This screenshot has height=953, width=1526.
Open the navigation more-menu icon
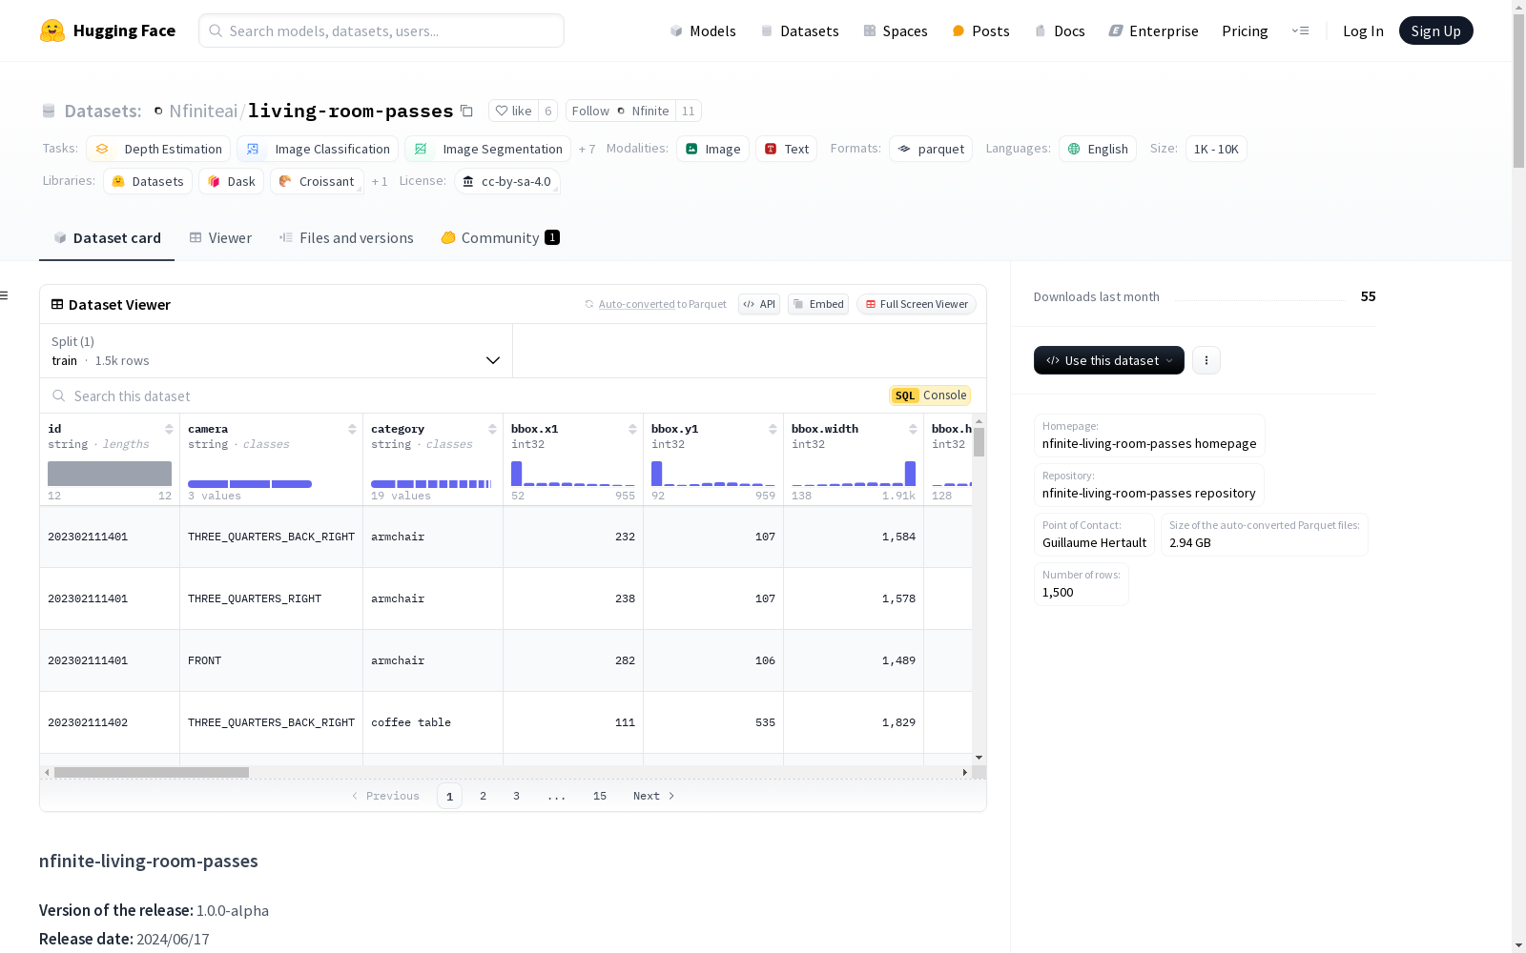(1300, 30)
